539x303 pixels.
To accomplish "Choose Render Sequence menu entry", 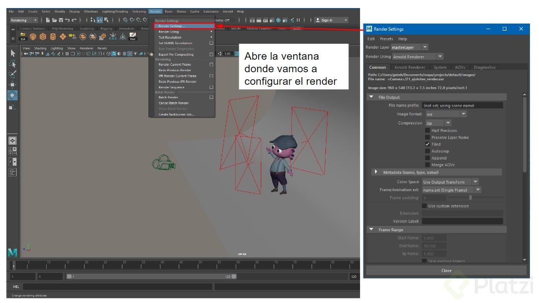I will pyautogui.click(x=171, y=87).
